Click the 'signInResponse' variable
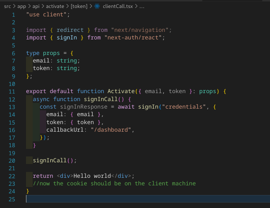This screenshot has height=208, width=270. pos(84,107)
